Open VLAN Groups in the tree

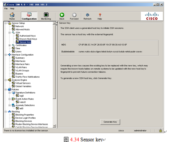click(22, 70)
